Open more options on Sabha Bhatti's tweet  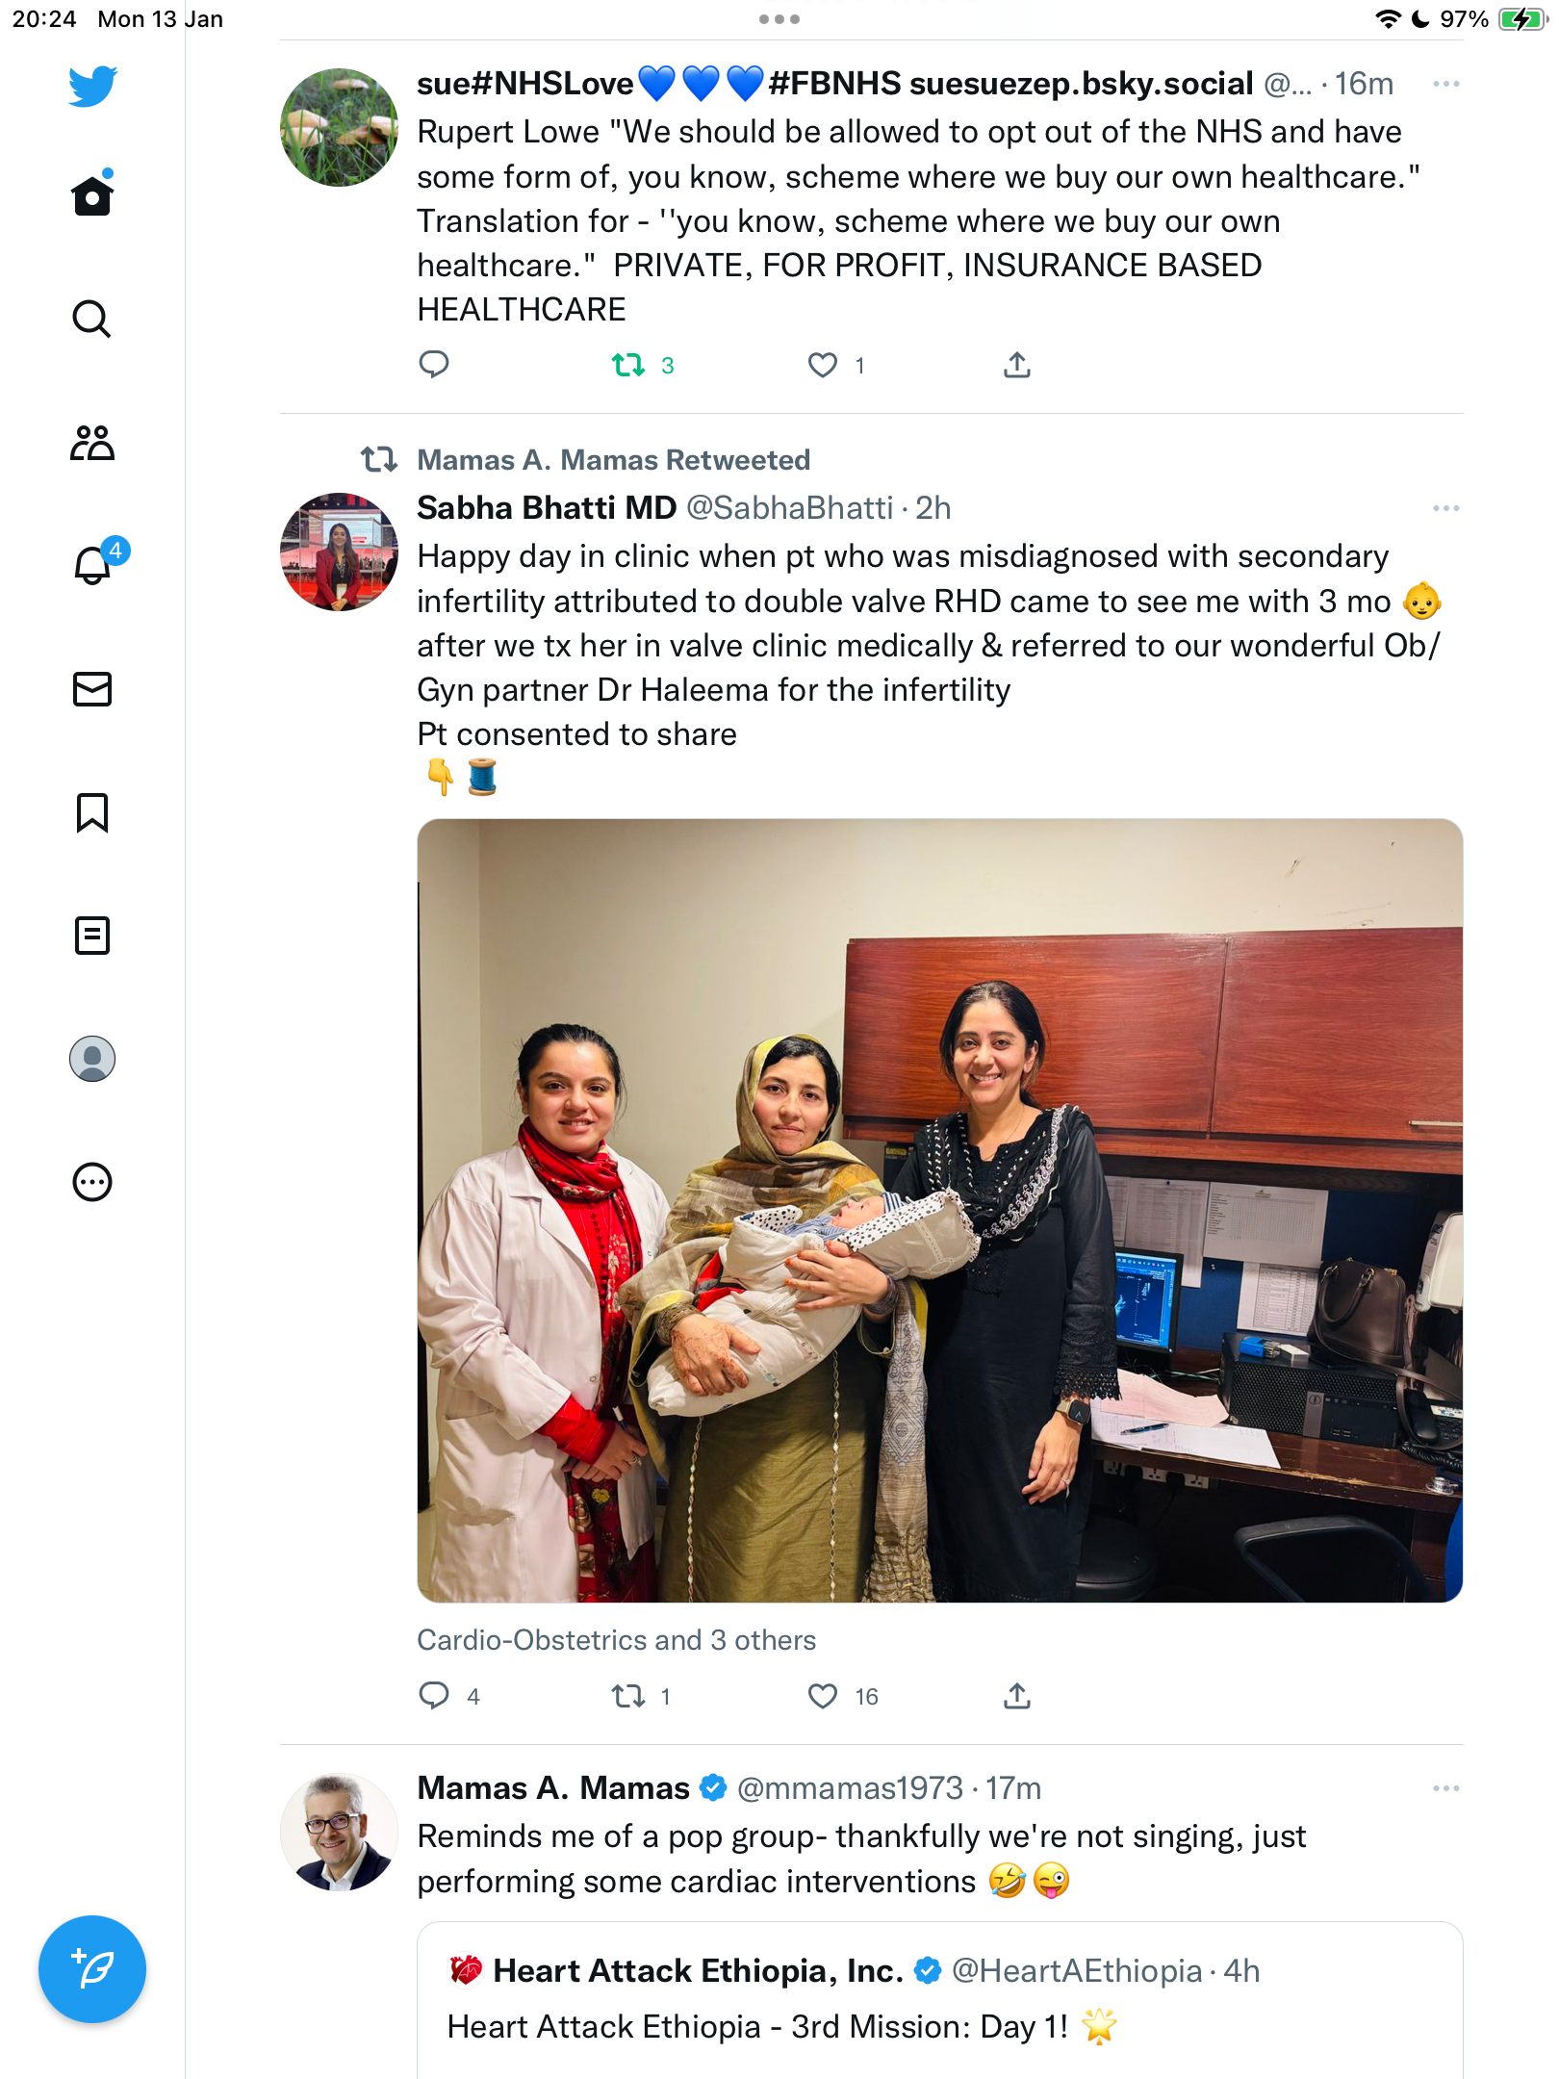pos(1445,508)
